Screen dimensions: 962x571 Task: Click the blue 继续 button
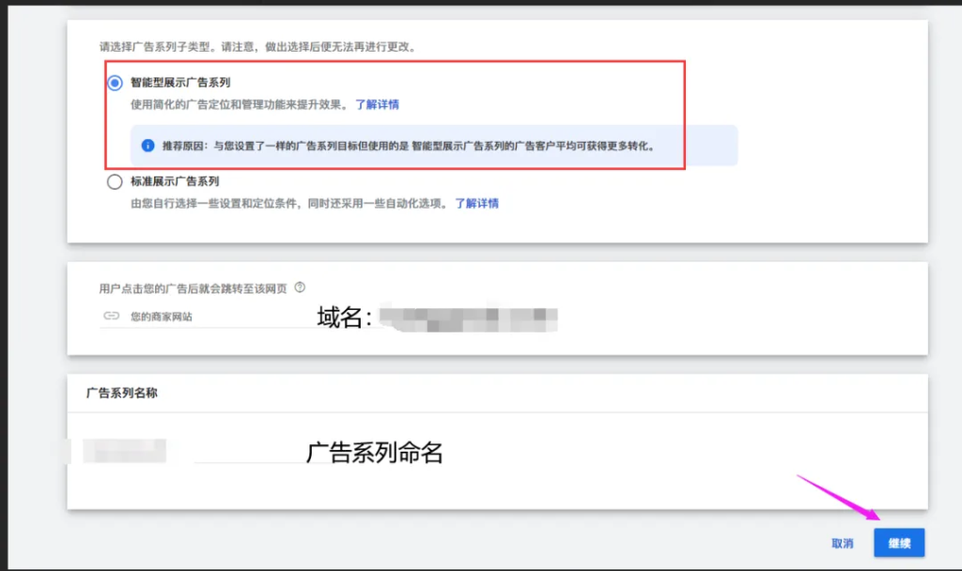(899, 543)
